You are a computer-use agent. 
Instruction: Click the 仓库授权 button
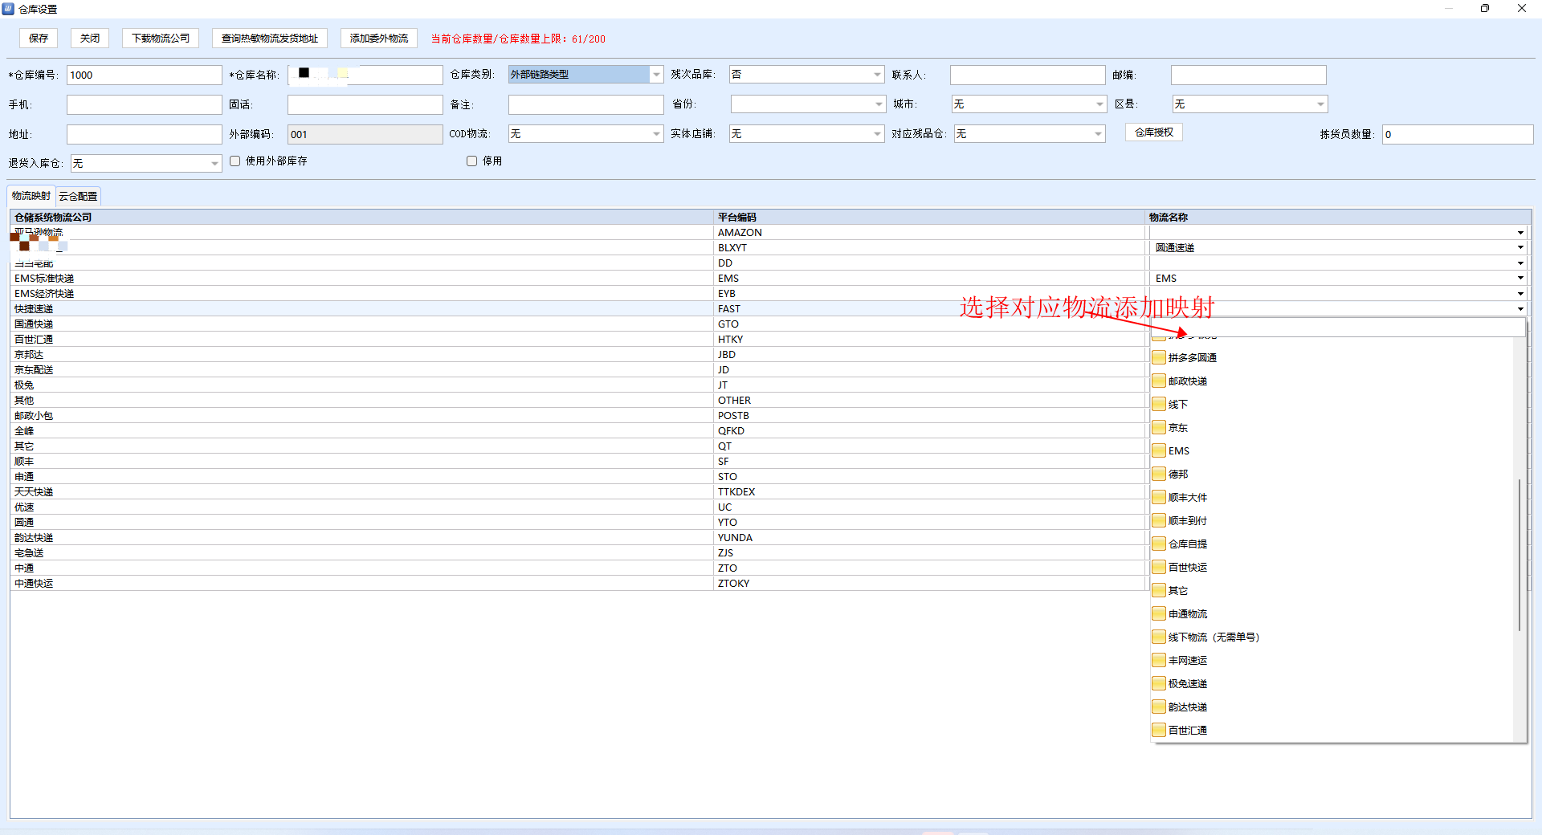[x=1154, y=132]
